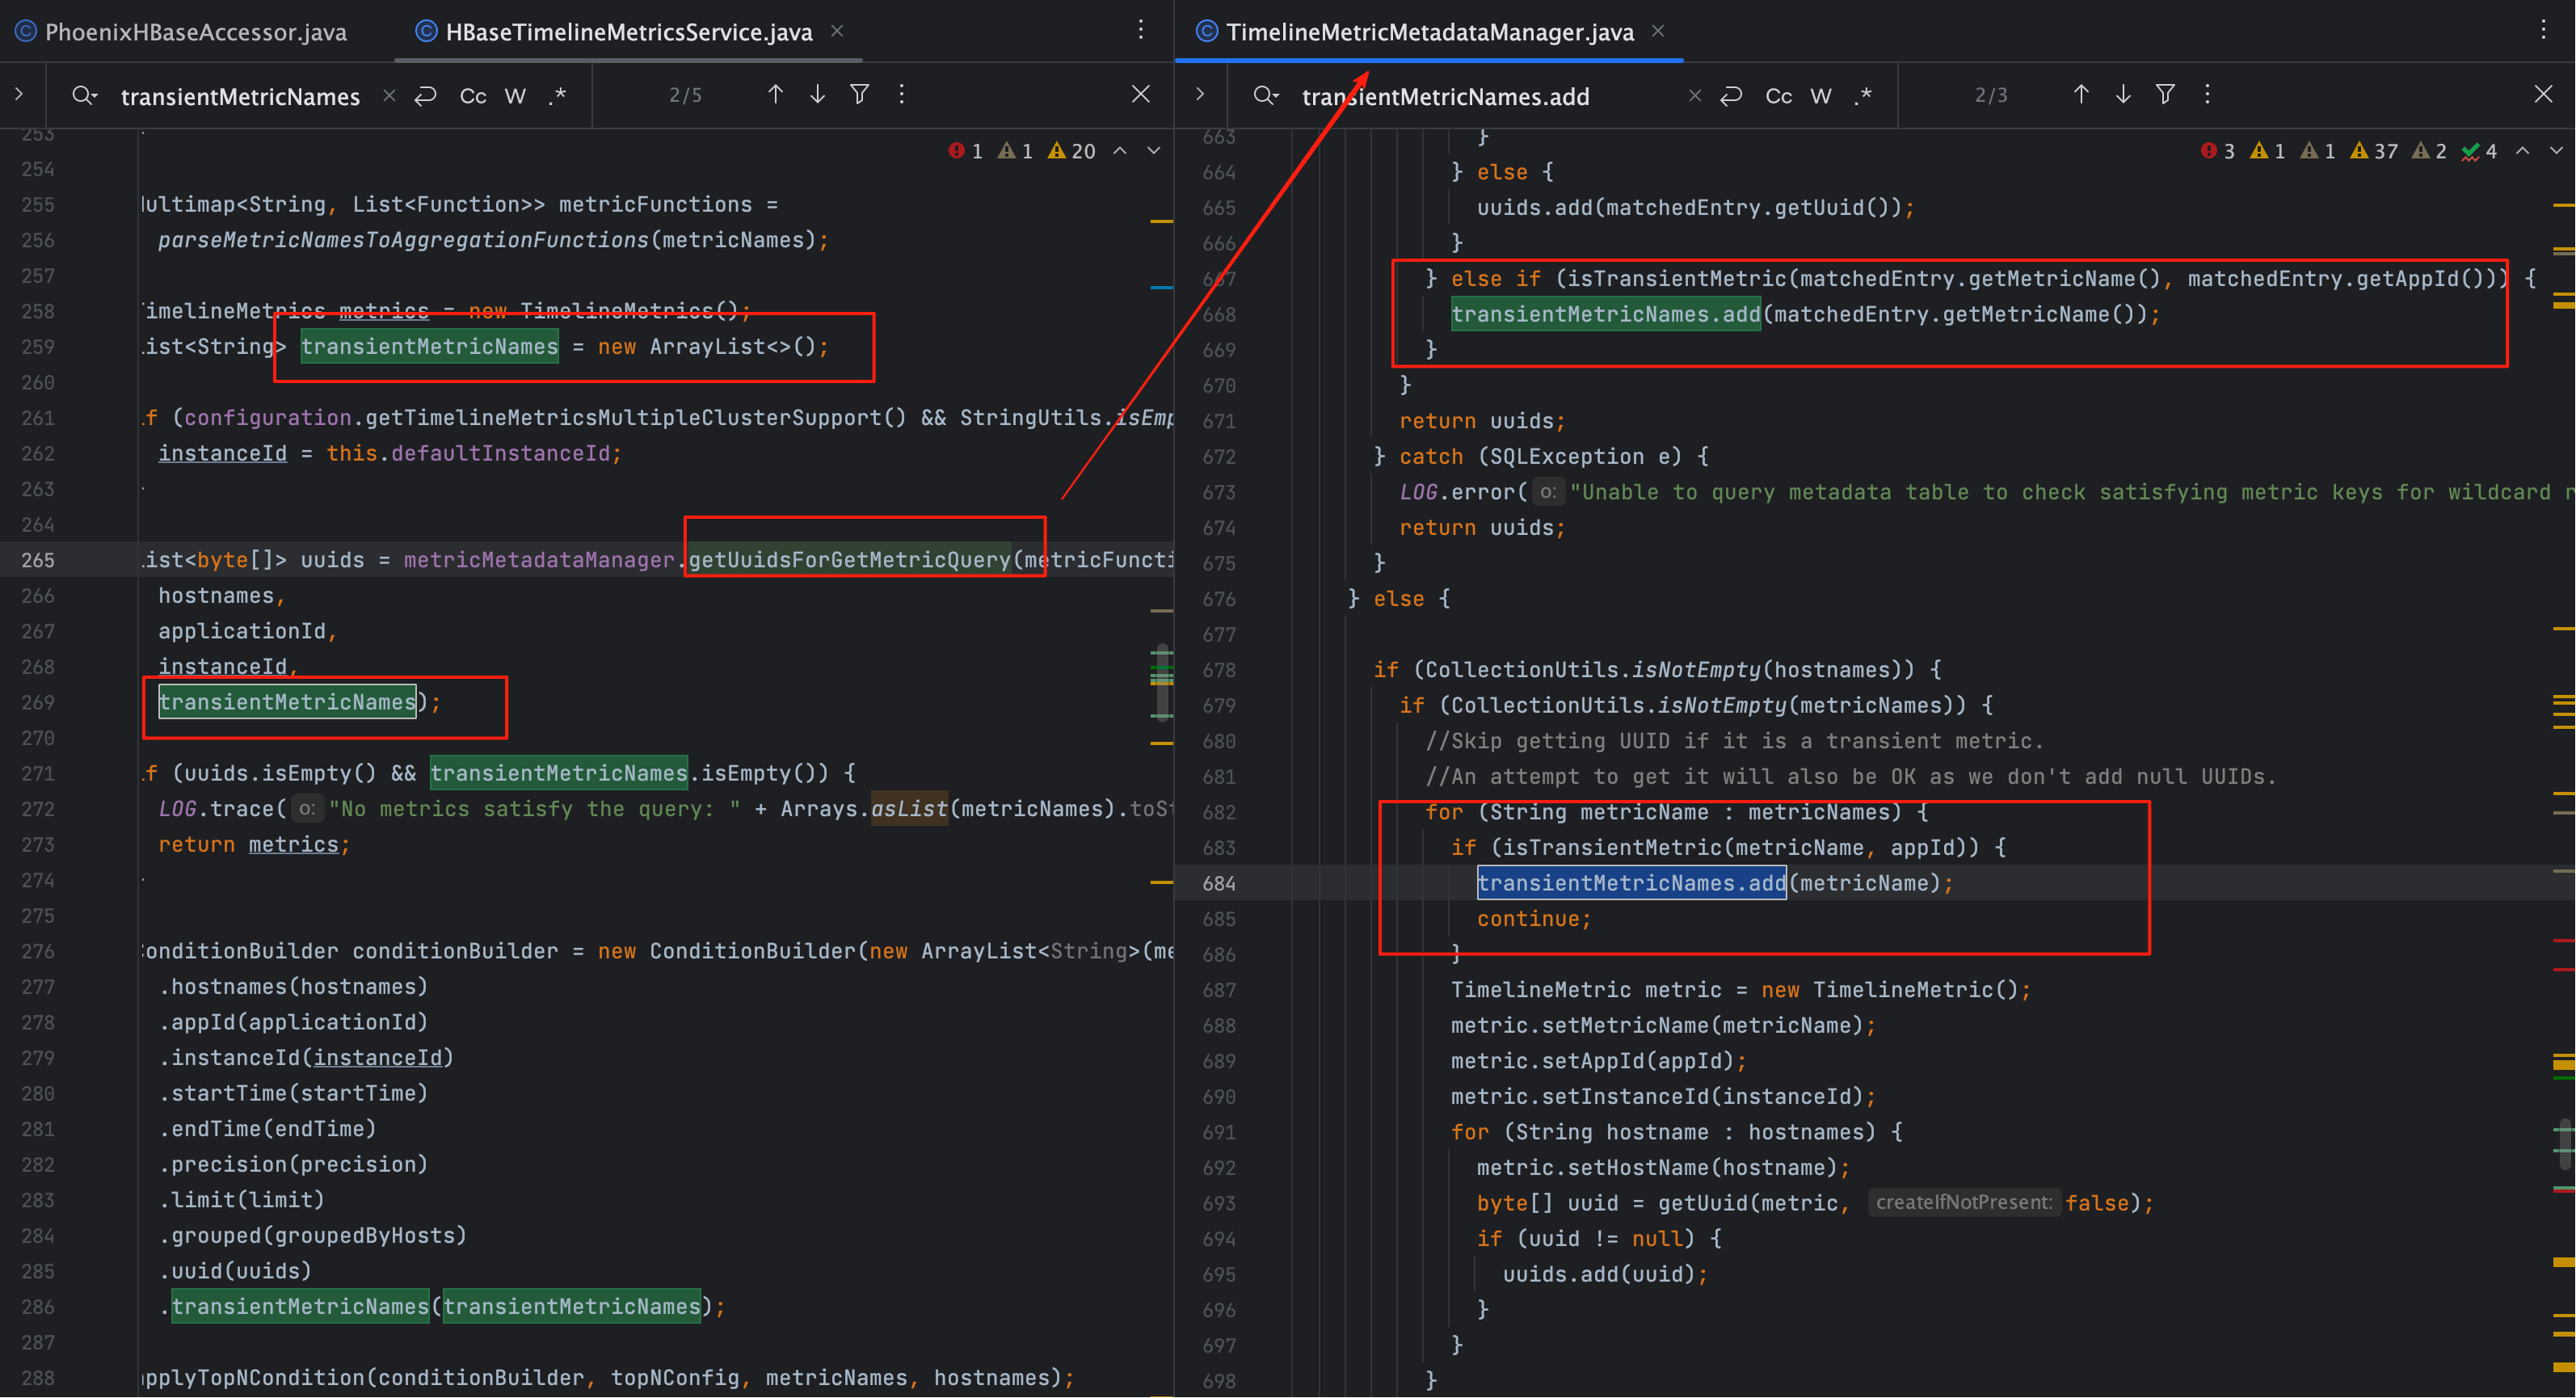Click error count indicator in left editor

click(965, 151)
